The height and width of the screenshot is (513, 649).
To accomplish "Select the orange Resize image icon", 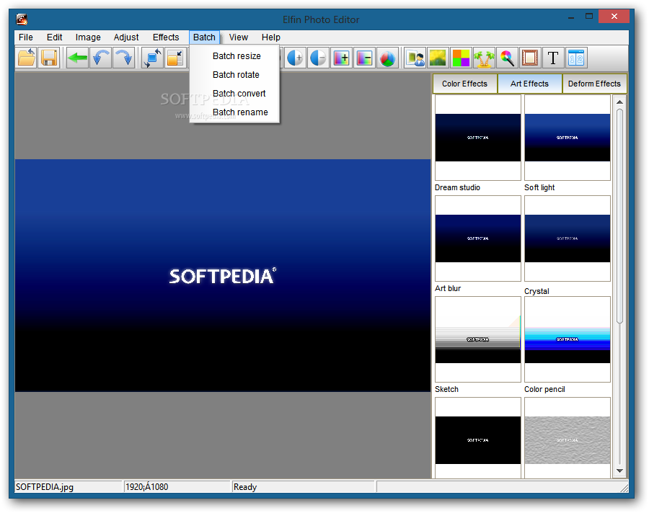I will coord(175,58).
